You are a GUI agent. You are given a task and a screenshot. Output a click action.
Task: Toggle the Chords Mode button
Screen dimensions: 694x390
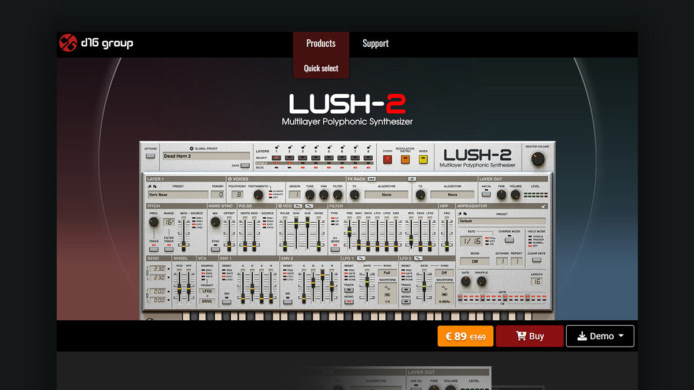click(x=510, y=240)
